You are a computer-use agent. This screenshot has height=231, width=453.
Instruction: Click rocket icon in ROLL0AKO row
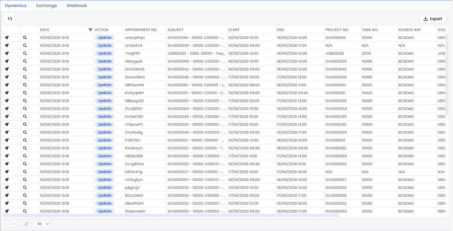coord(7,196)
